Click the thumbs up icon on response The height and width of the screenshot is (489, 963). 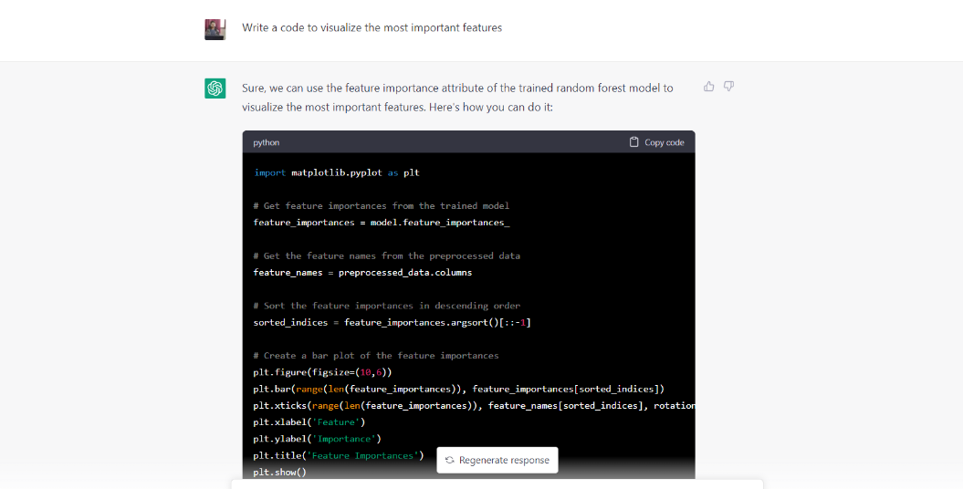(708, 87)
